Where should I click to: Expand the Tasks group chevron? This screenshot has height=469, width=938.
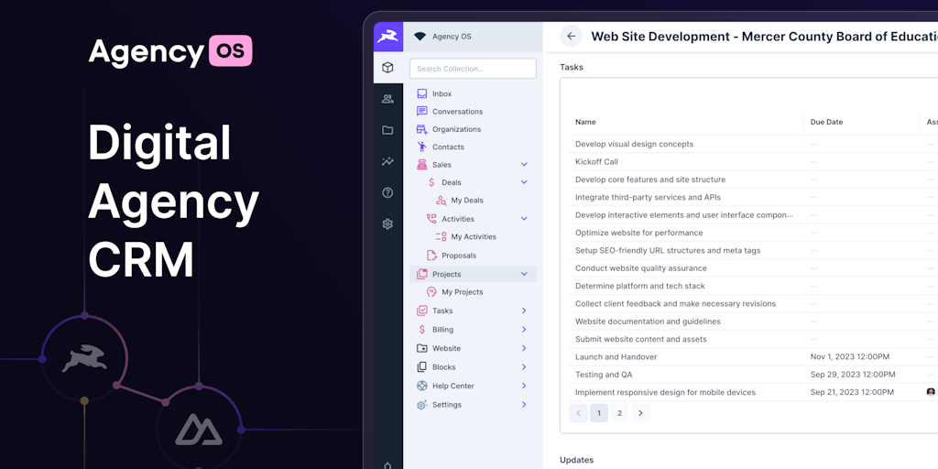tap(524, 311)
